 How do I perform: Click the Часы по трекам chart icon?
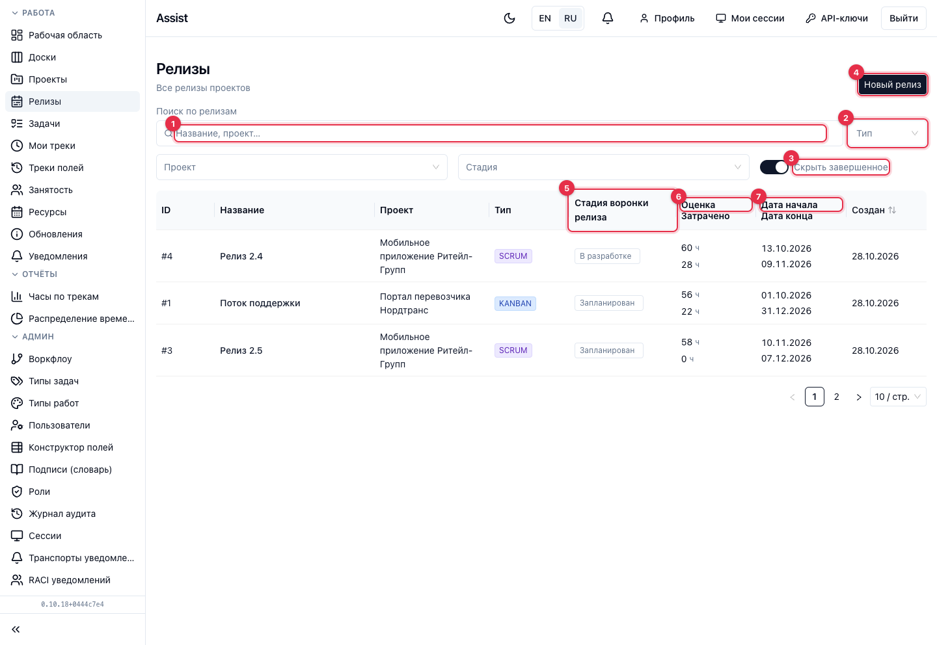[x=17, y=296]
